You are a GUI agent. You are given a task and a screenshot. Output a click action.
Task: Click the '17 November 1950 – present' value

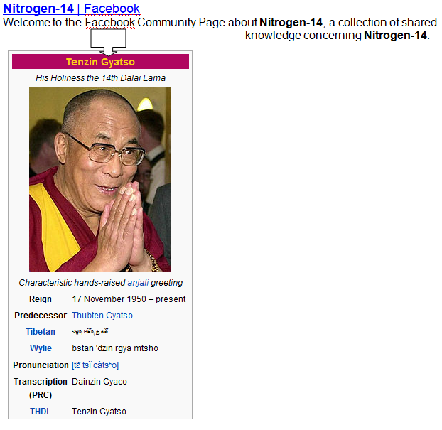[129, 299]
